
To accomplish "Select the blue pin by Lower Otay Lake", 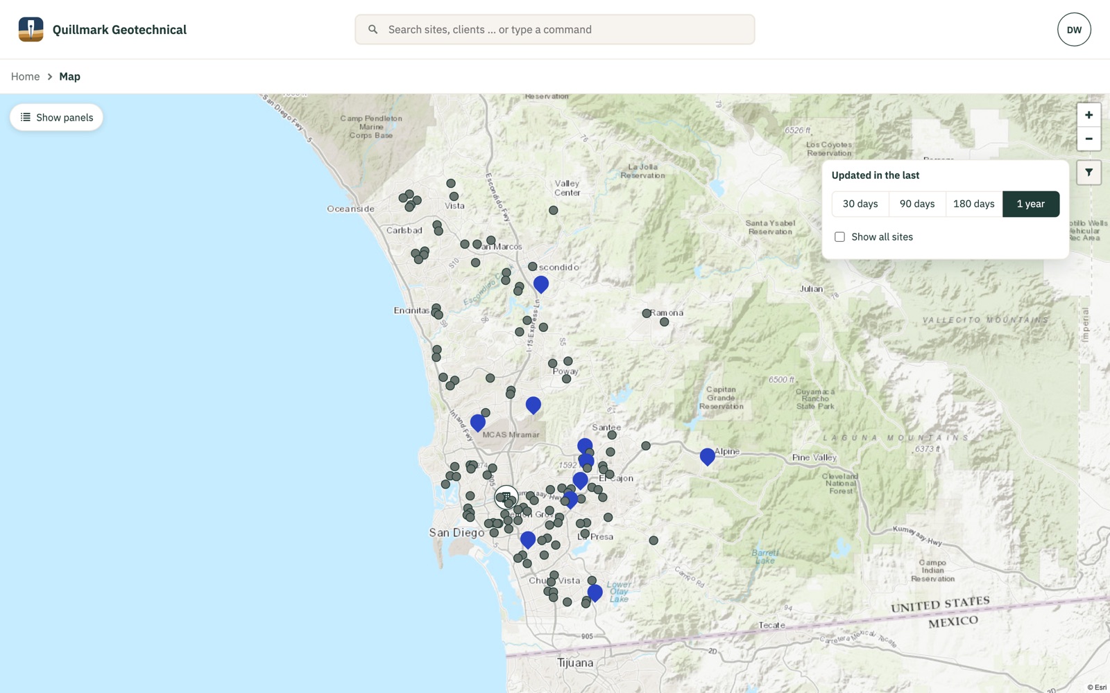I will [x=595, y=593].
